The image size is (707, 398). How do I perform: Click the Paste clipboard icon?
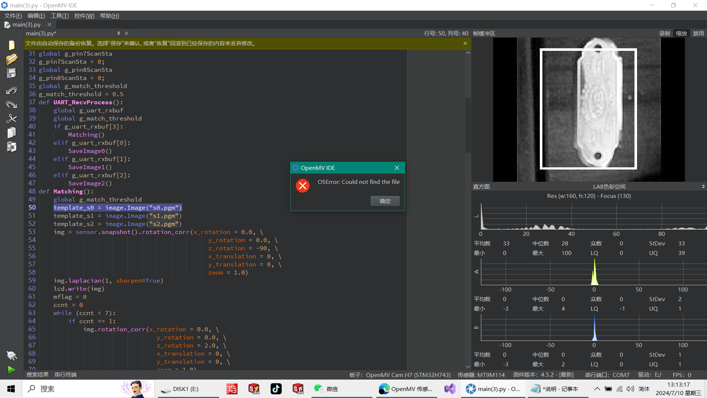[x=11, y=147]
